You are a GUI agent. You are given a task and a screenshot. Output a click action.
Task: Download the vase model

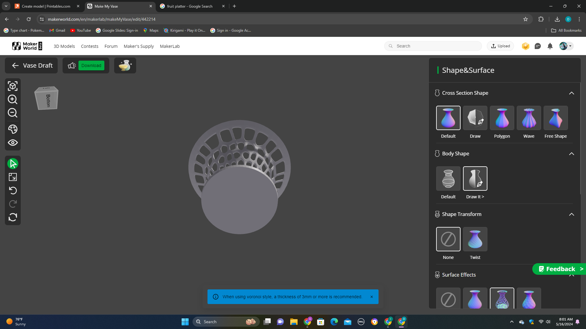pos(91,65)
